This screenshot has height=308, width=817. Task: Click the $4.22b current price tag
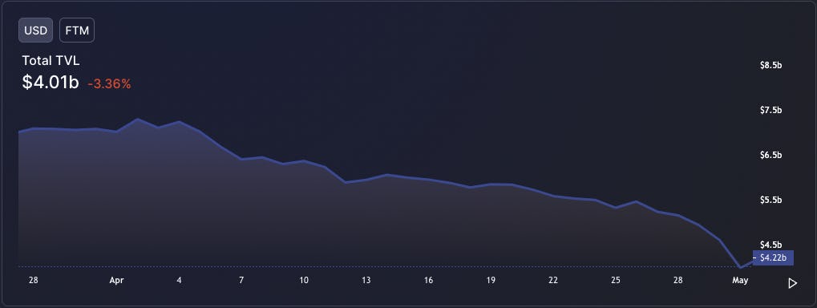click(x=773, y=257)
